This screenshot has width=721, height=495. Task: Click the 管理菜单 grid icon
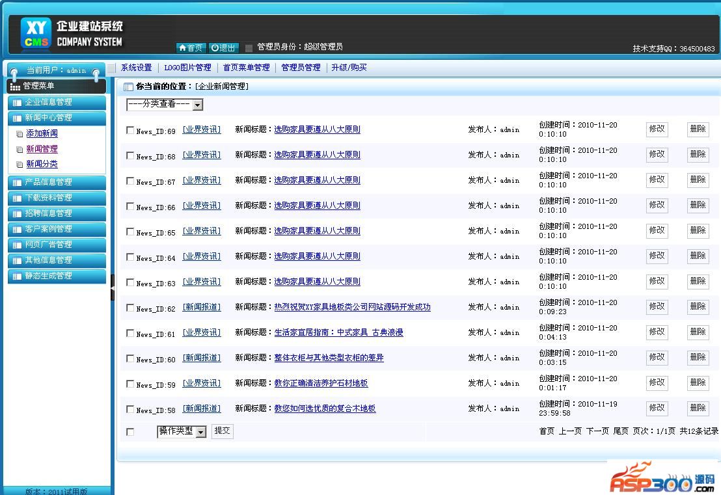pos(15,87)
